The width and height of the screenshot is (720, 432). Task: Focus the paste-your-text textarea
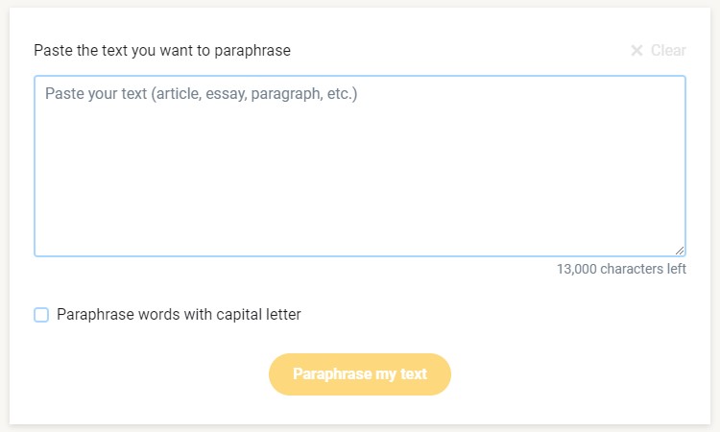point(360,166)
